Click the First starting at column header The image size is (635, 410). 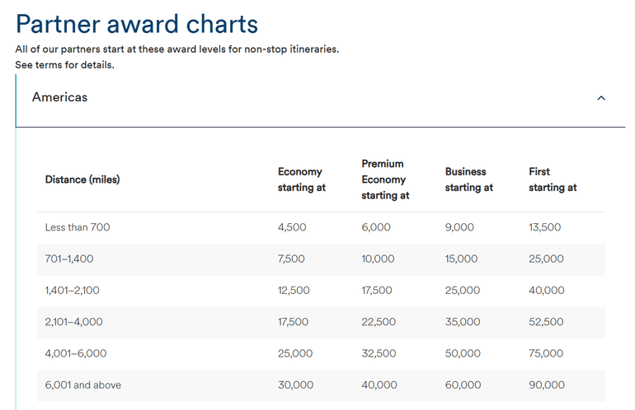(x=552, y=179)
